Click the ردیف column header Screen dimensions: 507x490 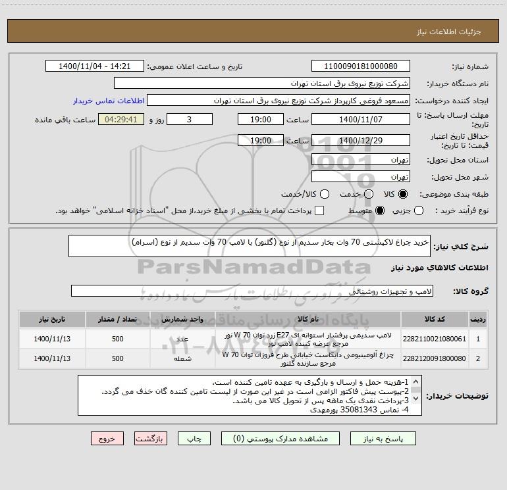point(478,319)
